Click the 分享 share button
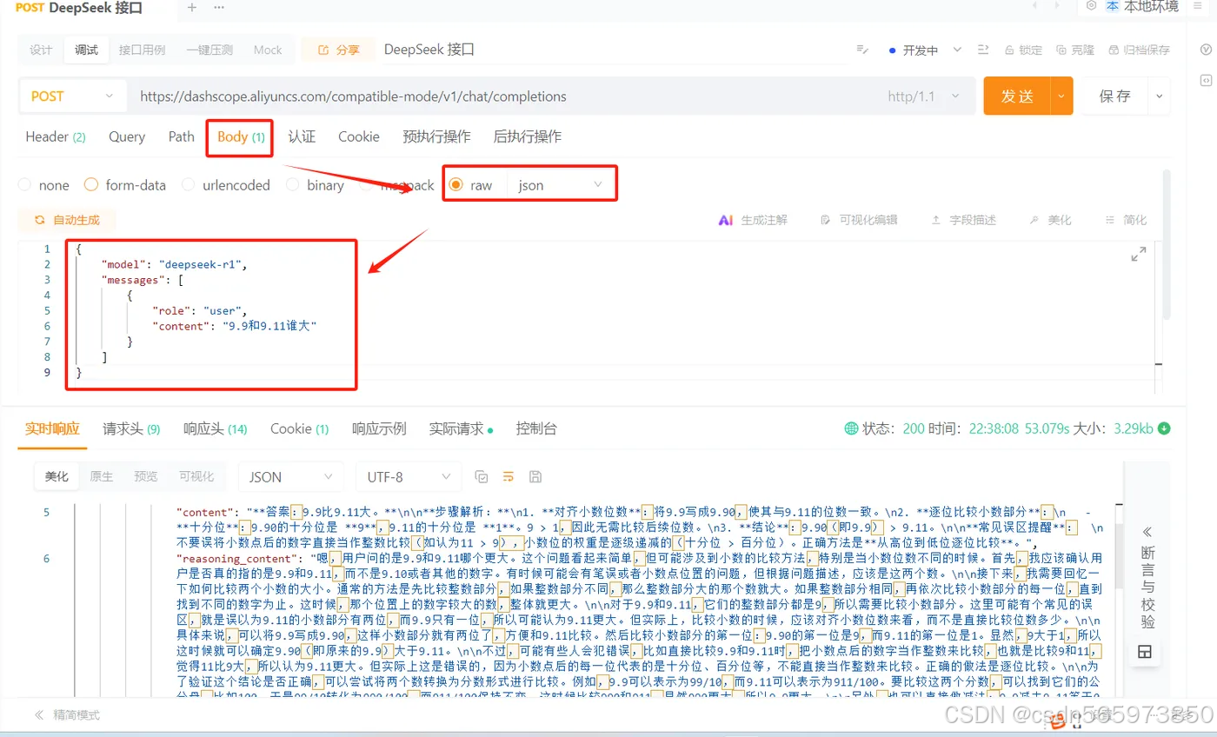 pos(338,50)
